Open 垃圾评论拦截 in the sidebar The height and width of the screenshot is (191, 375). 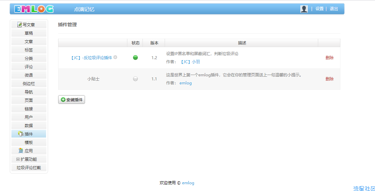(x=29, y=167)
